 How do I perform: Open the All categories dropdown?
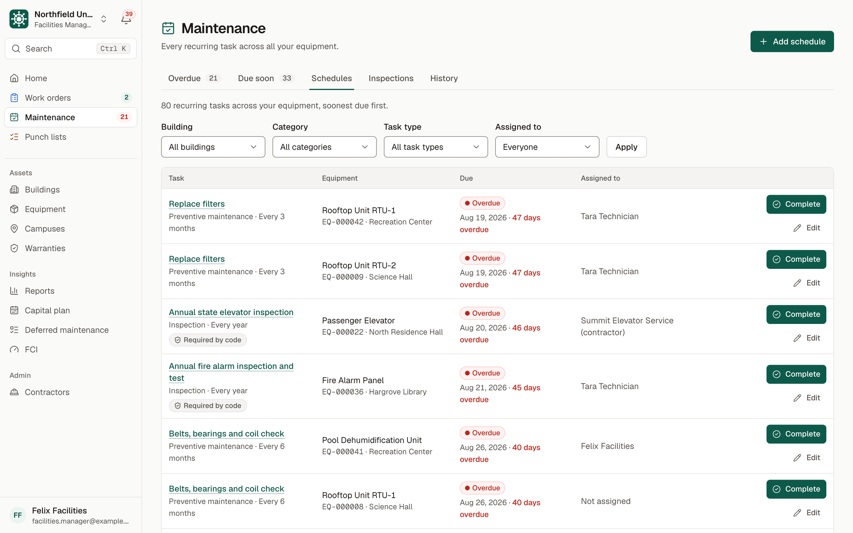tap(324, 147)
